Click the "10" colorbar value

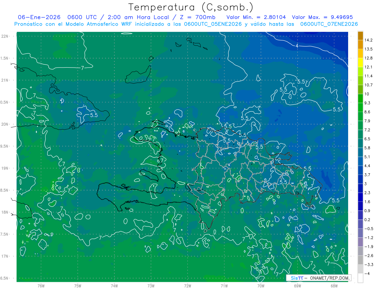(367, 94)
